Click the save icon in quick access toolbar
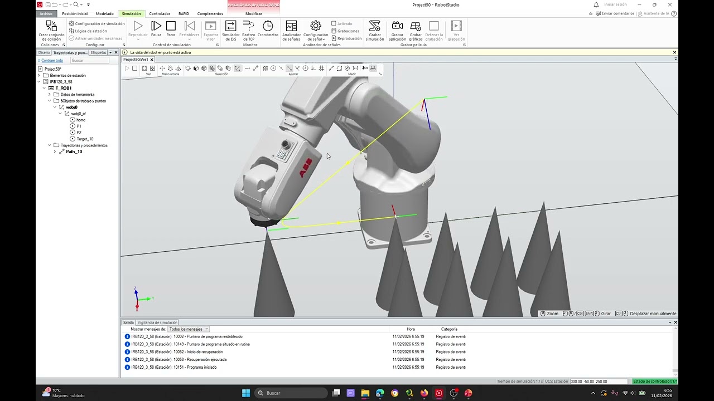This screenshot has height=401, width=714. 49,4
